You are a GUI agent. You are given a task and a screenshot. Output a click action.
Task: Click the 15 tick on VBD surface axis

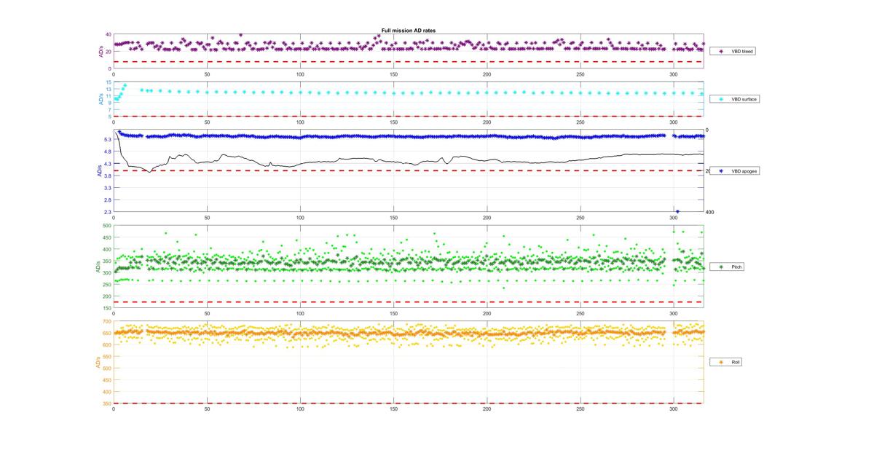coord(109,82)
